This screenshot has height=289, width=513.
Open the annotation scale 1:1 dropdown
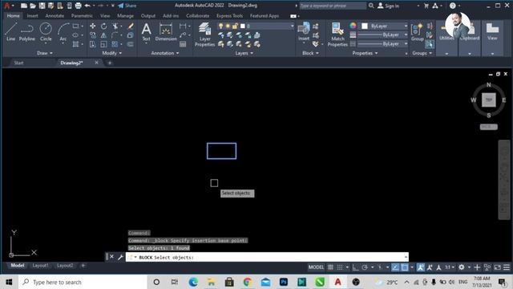click(450, 267)
